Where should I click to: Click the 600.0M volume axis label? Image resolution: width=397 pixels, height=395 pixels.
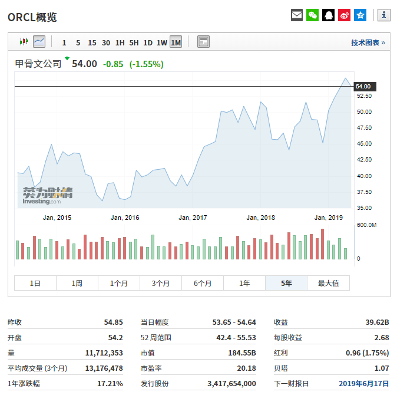click(x=366, y=225)
